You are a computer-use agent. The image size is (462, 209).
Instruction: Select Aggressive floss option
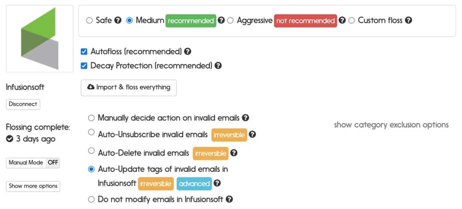[x=230, y=20]
